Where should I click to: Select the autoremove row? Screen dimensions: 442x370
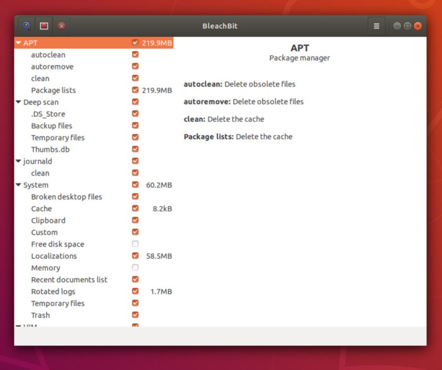click(94, 66)
